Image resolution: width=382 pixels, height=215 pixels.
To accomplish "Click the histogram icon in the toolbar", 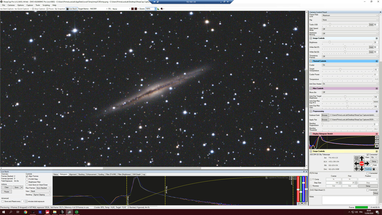I will [x=158, y=9].
